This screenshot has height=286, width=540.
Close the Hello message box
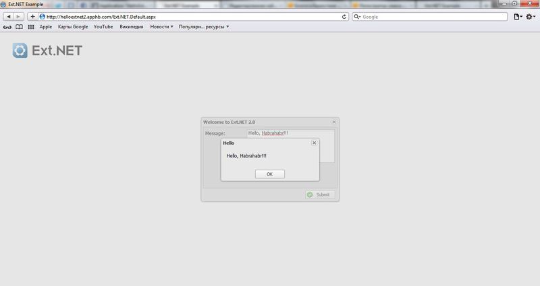314,143
